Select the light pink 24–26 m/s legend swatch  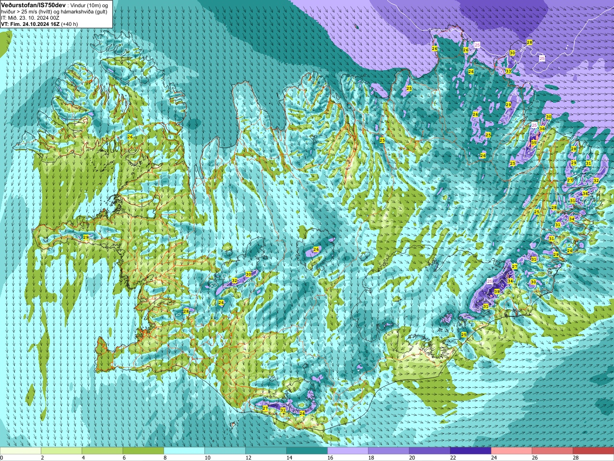tap(512, 451)
